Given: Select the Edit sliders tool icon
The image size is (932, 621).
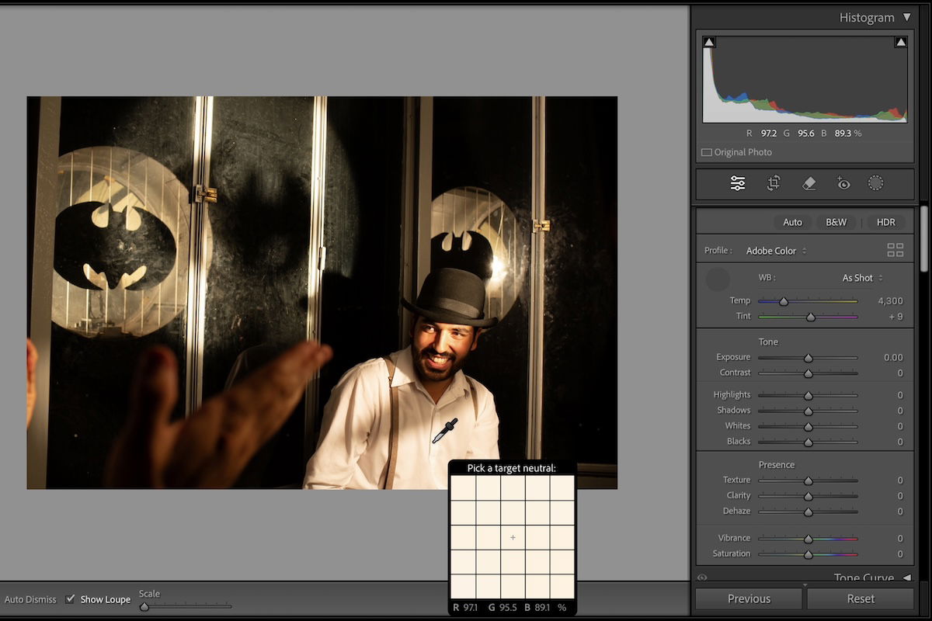Looking at the screenshot, I should point(738,183).
